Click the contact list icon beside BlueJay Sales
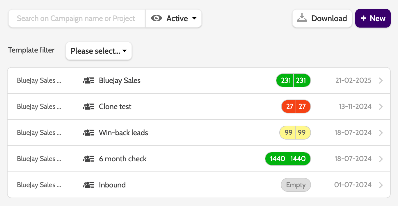Screen dimensions: 398x206 [88, 81]
